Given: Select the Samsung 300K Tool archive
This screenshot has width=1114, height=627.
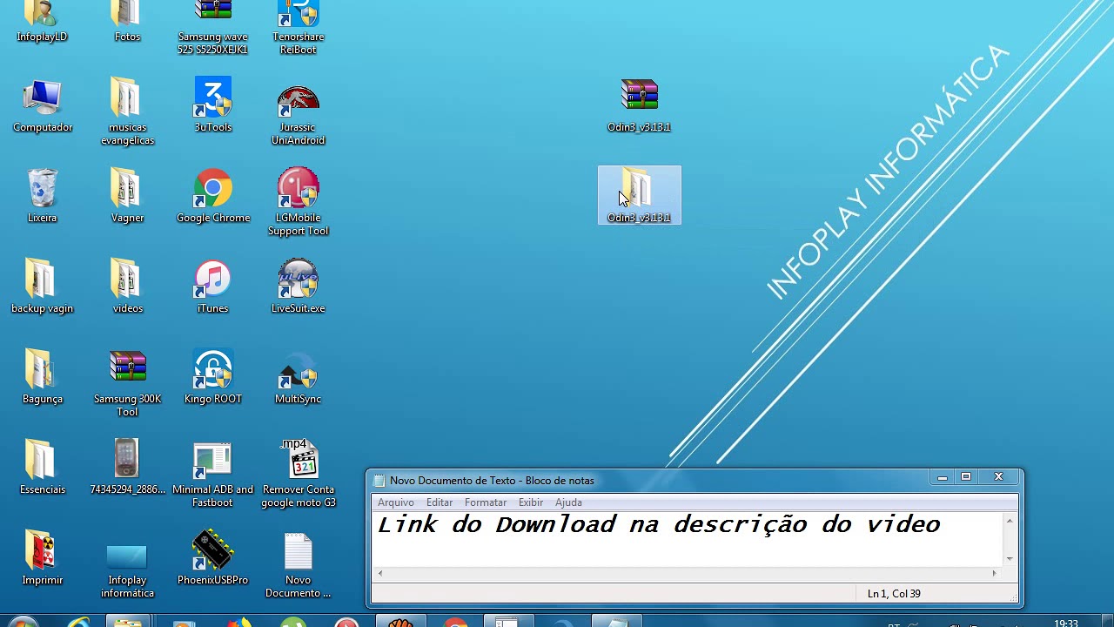Looking at the screenshot, I should (127, 383).
